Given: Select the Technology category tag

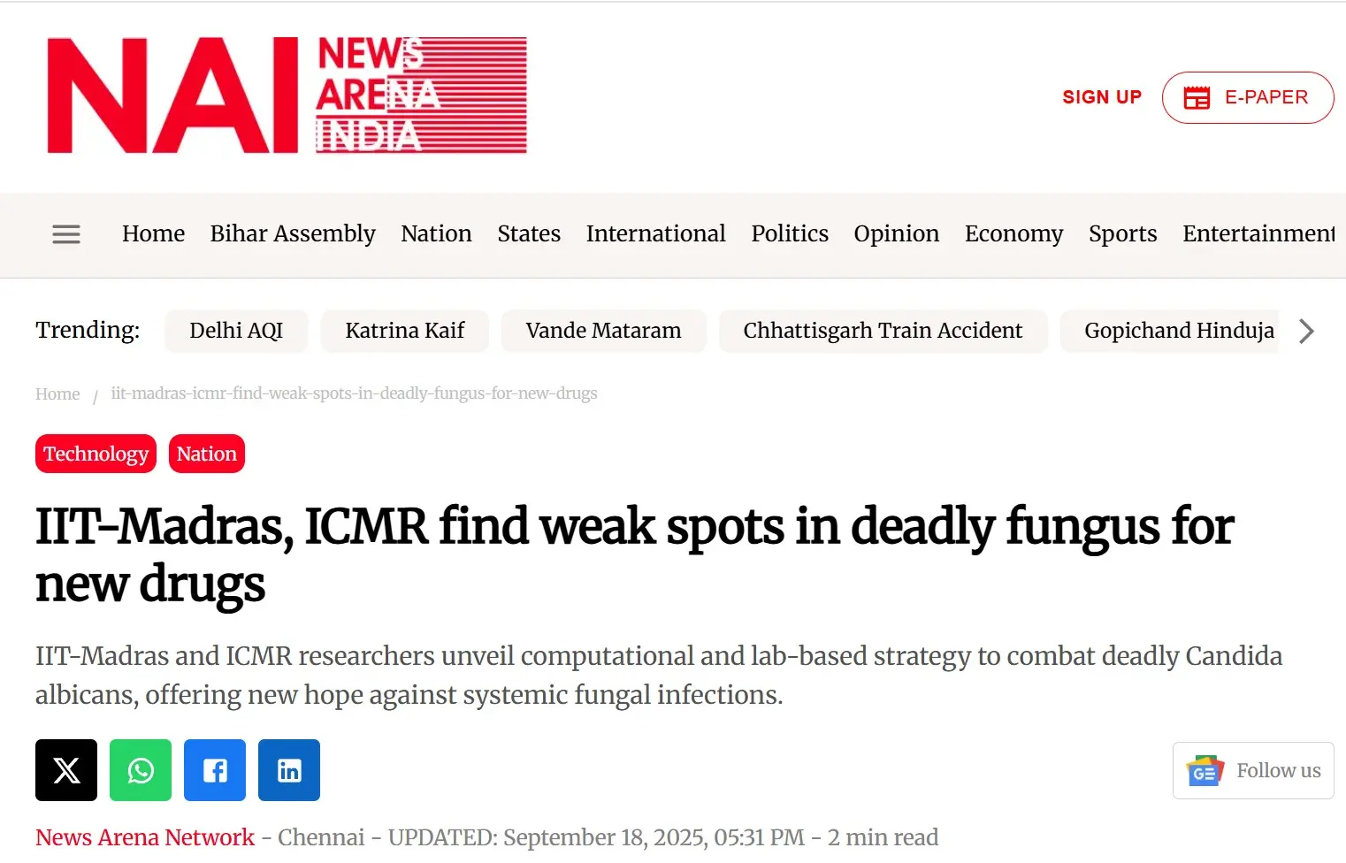Looking at the screenshot, I should pyautogui.click(x=95, y=454).
